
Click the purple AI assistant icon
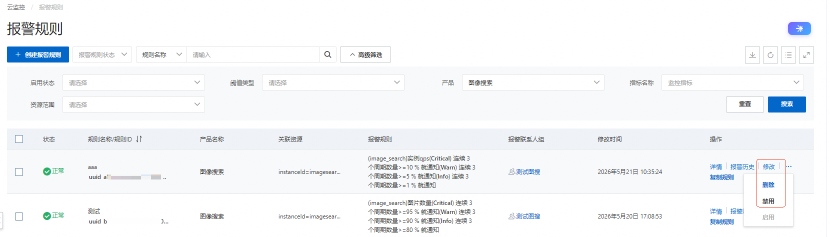click(799, 28)
